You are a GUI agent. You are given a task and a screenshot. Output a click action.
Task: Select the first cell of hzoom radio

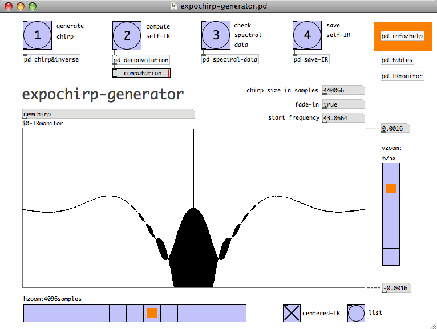pyautogui.click(x=32, y=313)
